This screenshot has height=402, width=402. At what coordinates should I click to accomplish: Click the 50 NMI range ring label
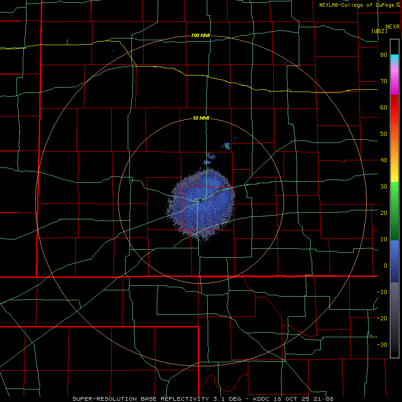tap(201, 118)
